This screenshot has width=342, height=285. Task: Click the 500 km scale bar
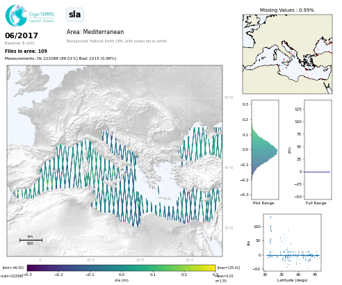31,240
